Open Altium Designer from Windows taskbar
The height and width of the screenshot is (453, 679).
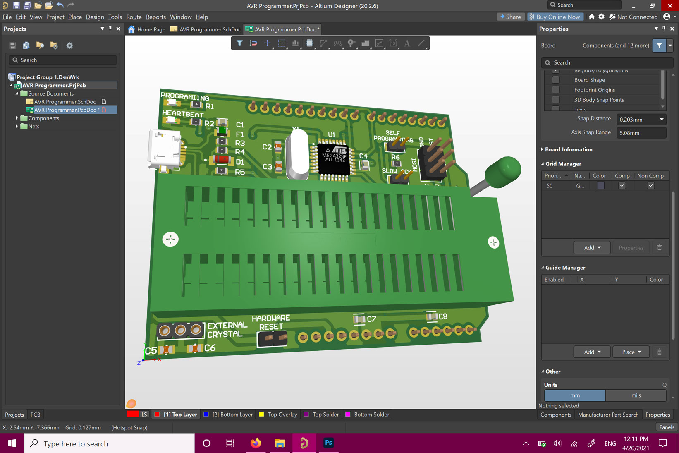click(304, 443)
